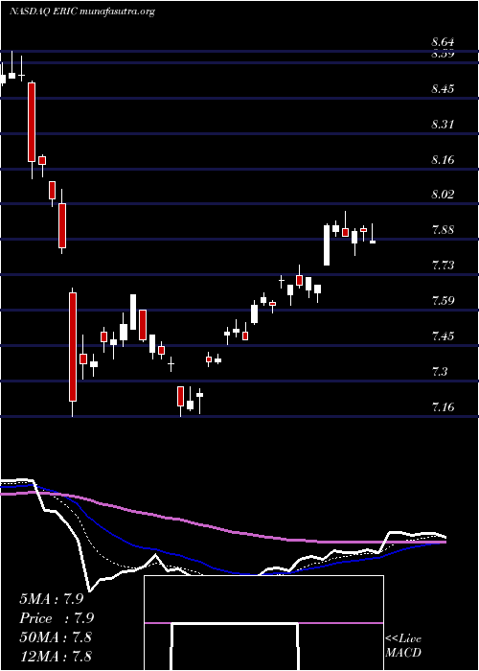Click the 8.45 price axis label
Viewport: 479px width, 671px height.
click(443, 89)
